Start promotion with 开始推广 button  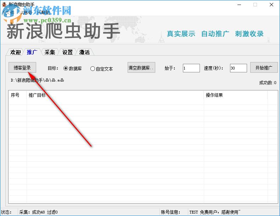(264, 67)
